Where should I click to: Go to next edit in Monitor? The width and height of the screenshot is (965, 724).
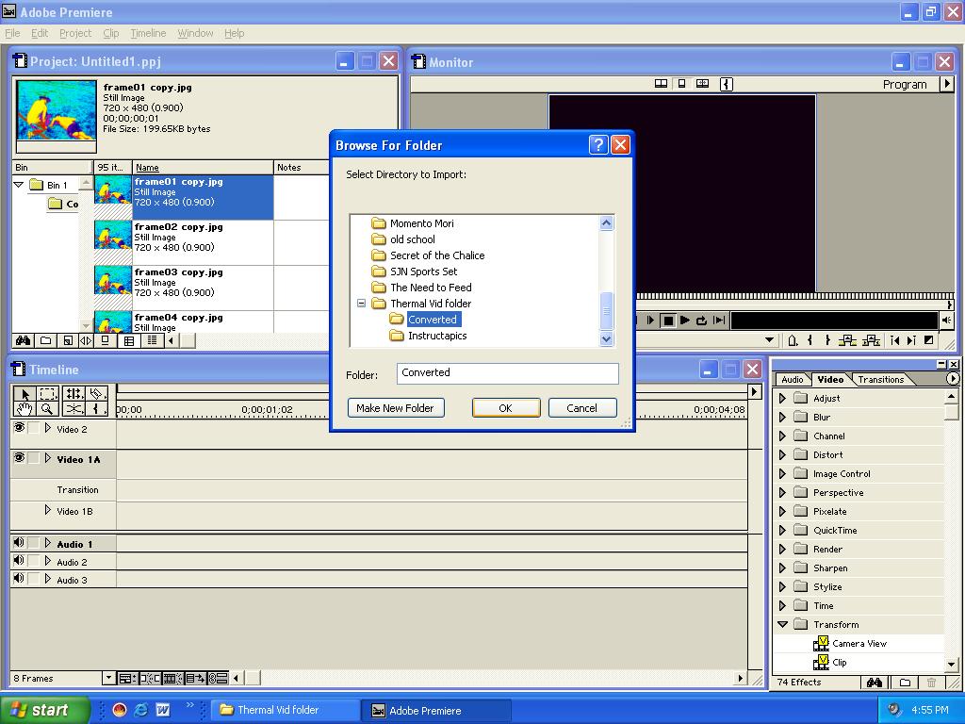911,339
